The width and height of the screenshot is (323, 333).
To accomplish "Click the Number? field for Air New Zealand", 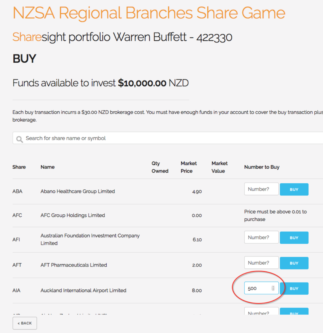I will pos(261,313).
